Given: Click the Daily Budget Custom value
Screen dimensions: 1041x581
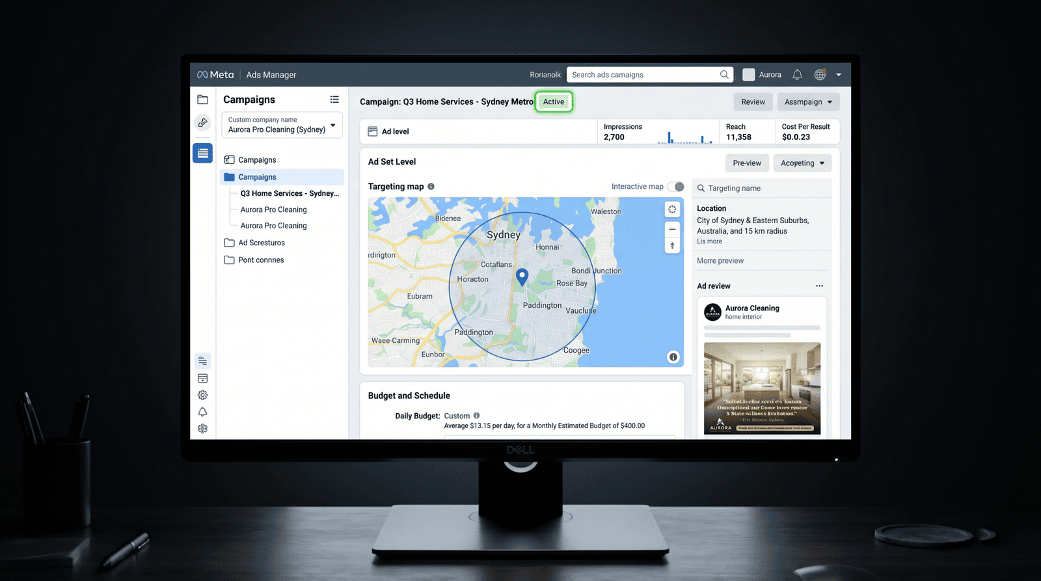Looking at the screenshot, I should point(457,416).
